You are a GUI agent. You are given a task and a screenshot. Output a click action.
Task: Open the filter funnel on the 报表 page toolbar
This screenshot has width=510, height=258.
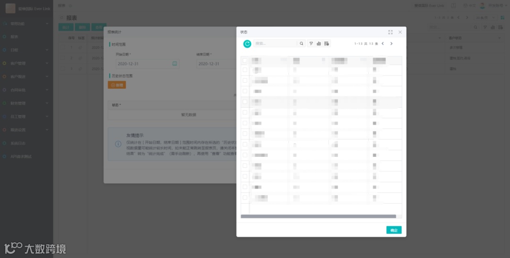(x=485, y=27)
